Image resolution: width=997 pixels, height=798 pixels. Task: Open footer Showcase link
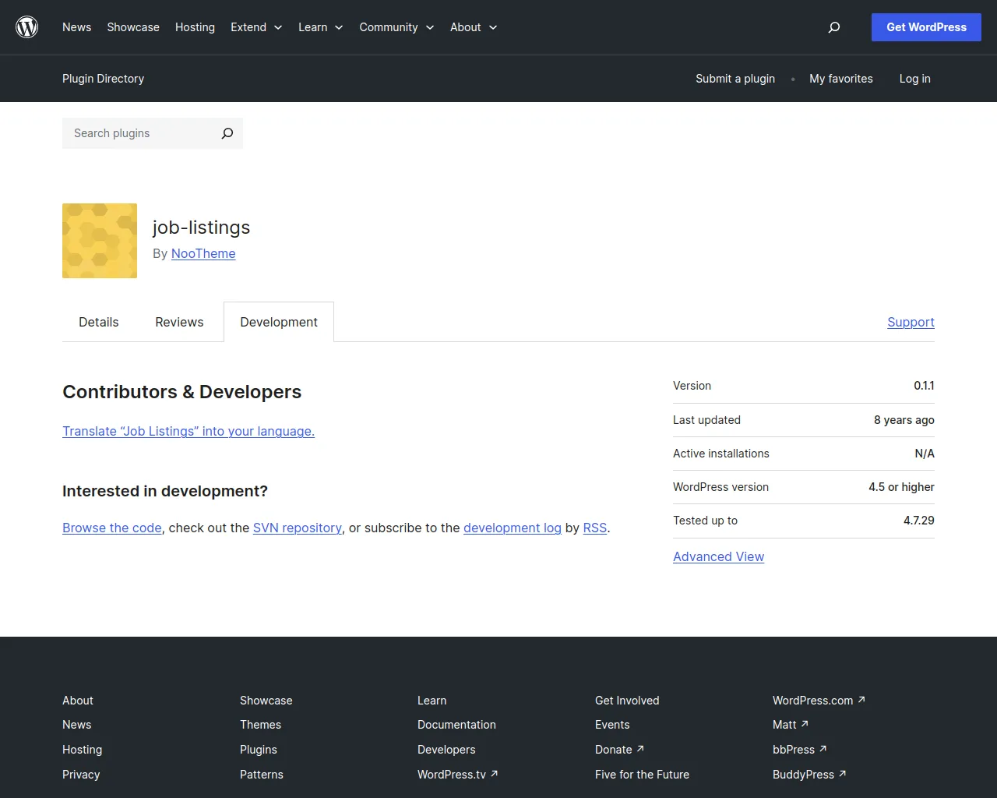coord(266,701)
